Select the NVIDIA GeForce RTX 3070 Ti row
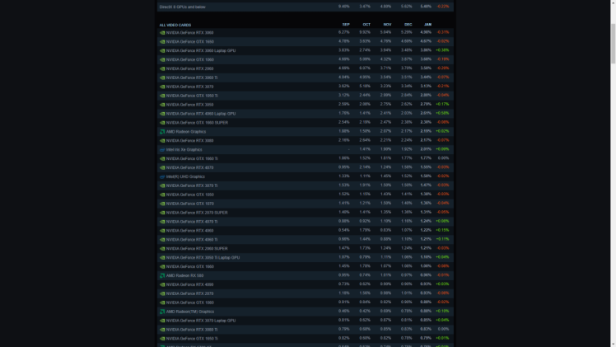The width and height of the screenshot is (616, 347). [x=192, y=185]
